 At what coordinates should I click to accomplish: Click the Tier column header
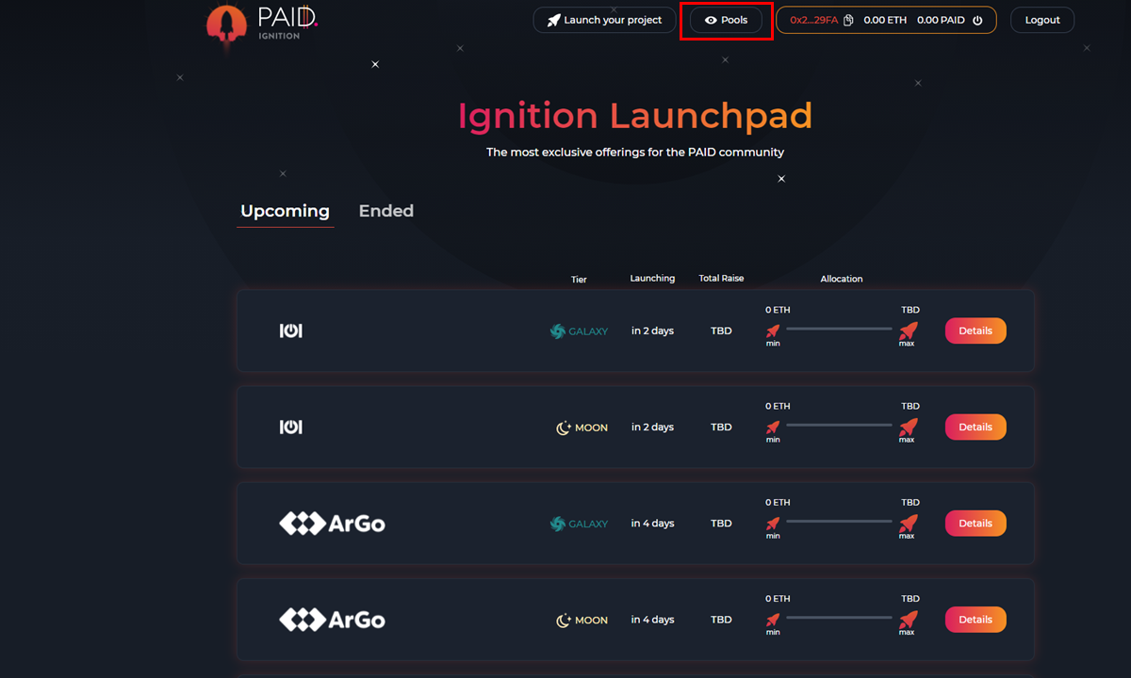click(579, 279)
